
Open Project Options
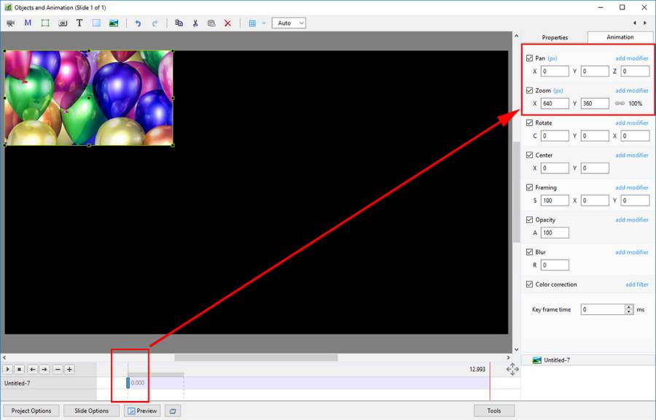coord(31,411)
